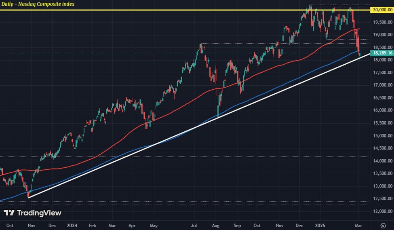
Task: Click the Sep marker on time axis
Action: (x=237, y=225)
